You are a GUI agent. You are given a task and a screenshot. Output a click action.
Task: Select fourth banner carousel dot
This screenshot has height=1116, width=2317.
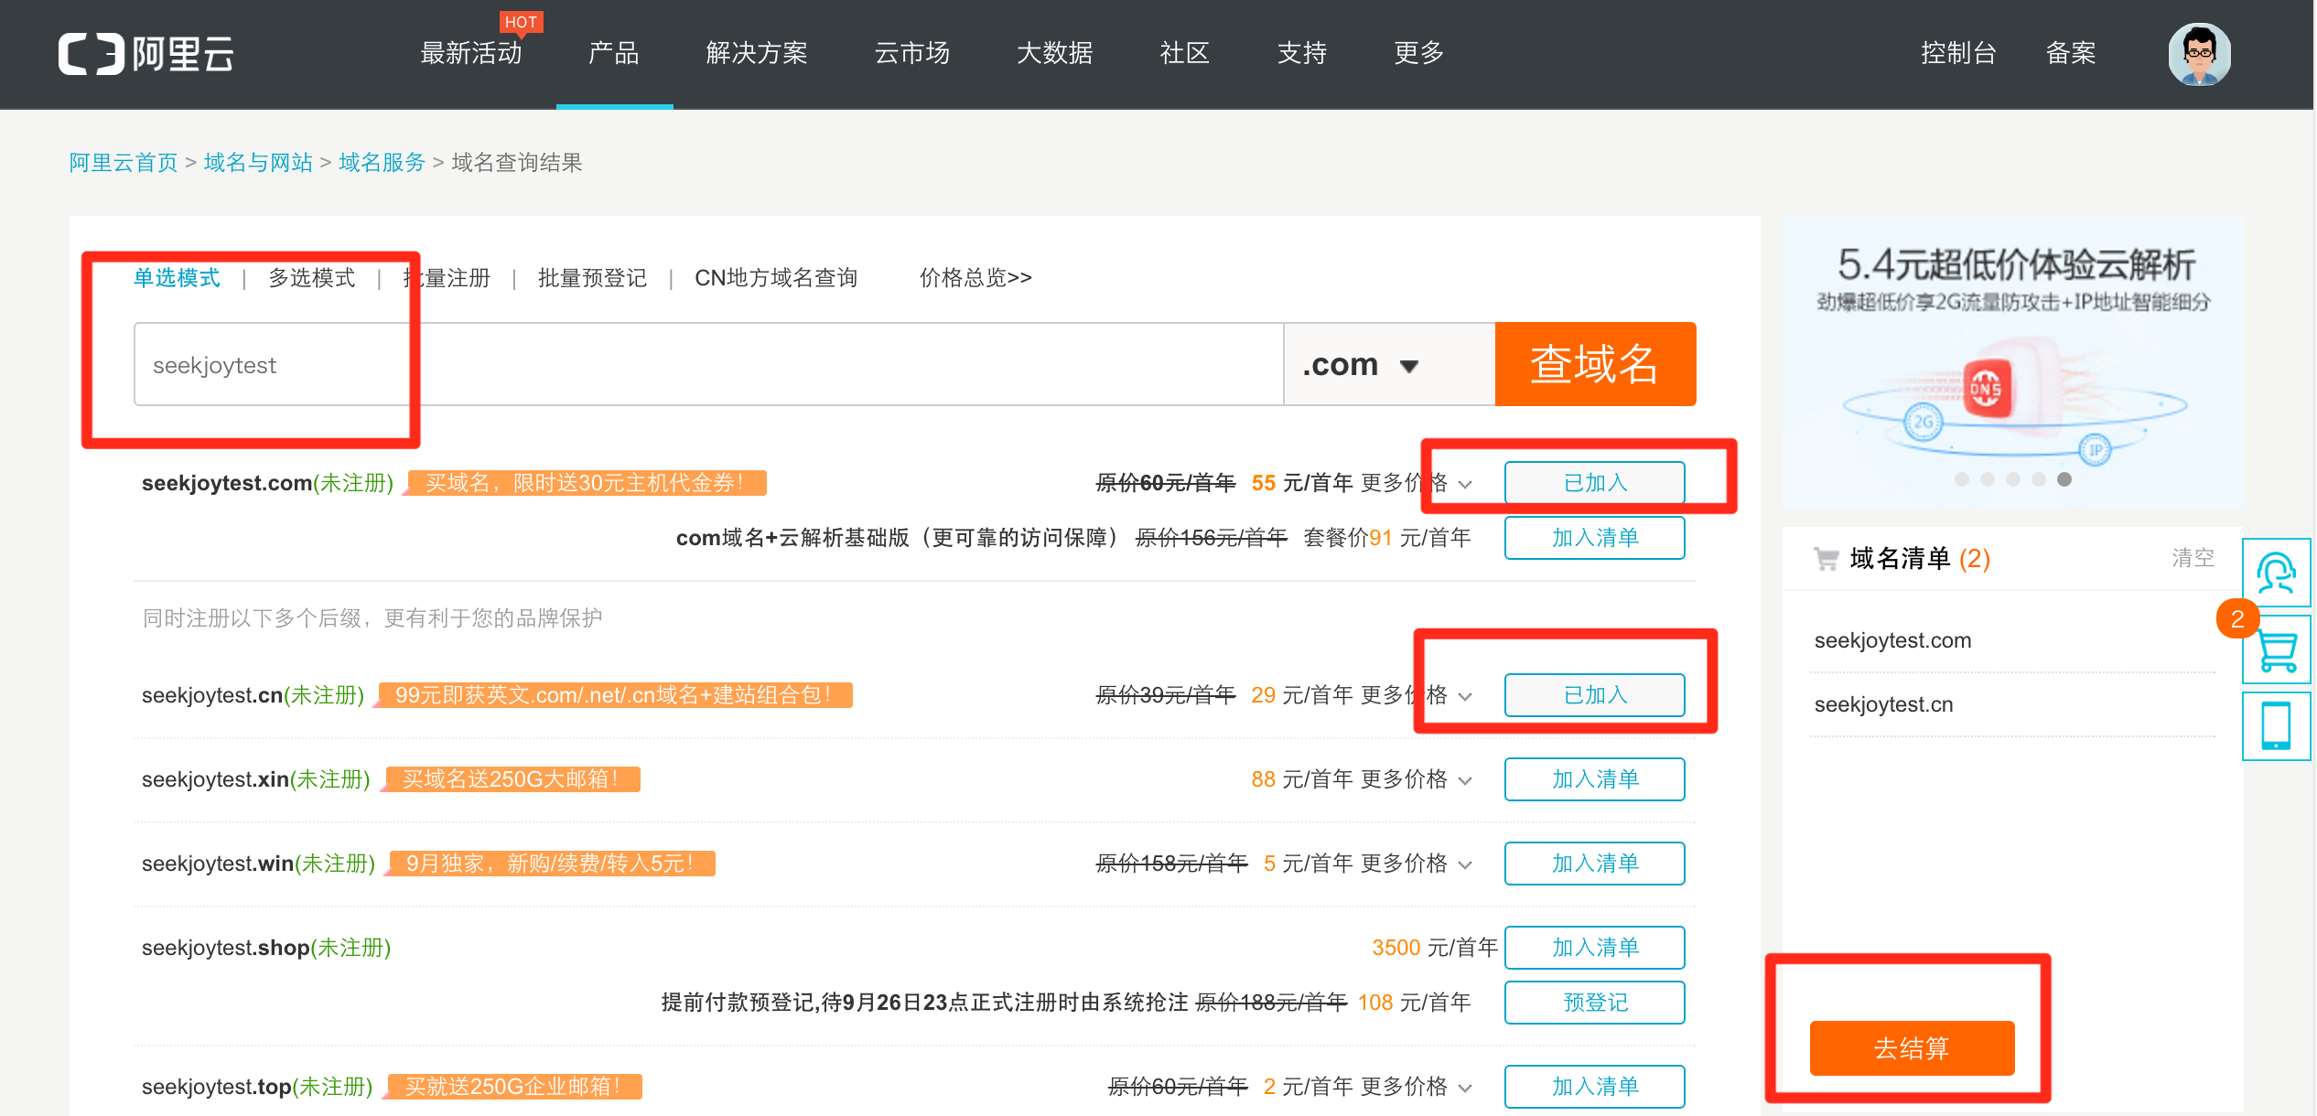tap(2038, 479)
